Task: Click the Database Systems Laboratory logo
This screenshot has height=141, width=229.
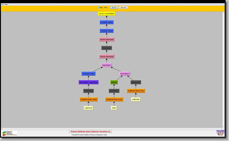Action: [x=9, y=133]
